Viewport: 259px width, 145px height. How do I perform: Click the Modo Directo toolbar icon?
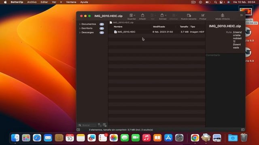[223, 15]
